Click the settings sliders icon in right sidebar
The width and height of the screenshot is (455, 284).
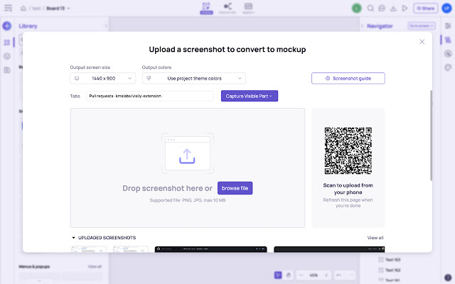click(448, 26)
